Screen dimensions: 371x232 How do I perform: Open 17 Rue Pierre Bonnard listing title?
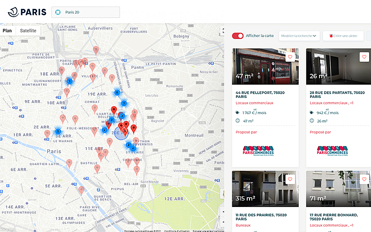tap(333, 217)
